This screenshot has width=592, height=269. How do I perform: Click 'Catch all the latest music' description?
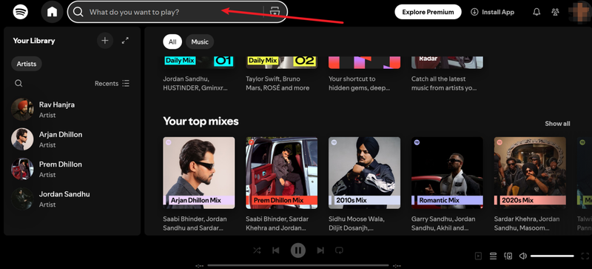444,83
